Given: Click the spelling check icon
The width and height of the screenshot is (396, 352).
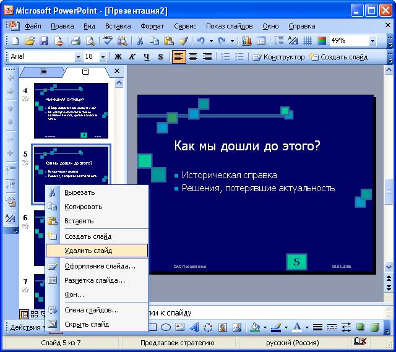Looking at the screenshot, I should (x=108, y=41).
